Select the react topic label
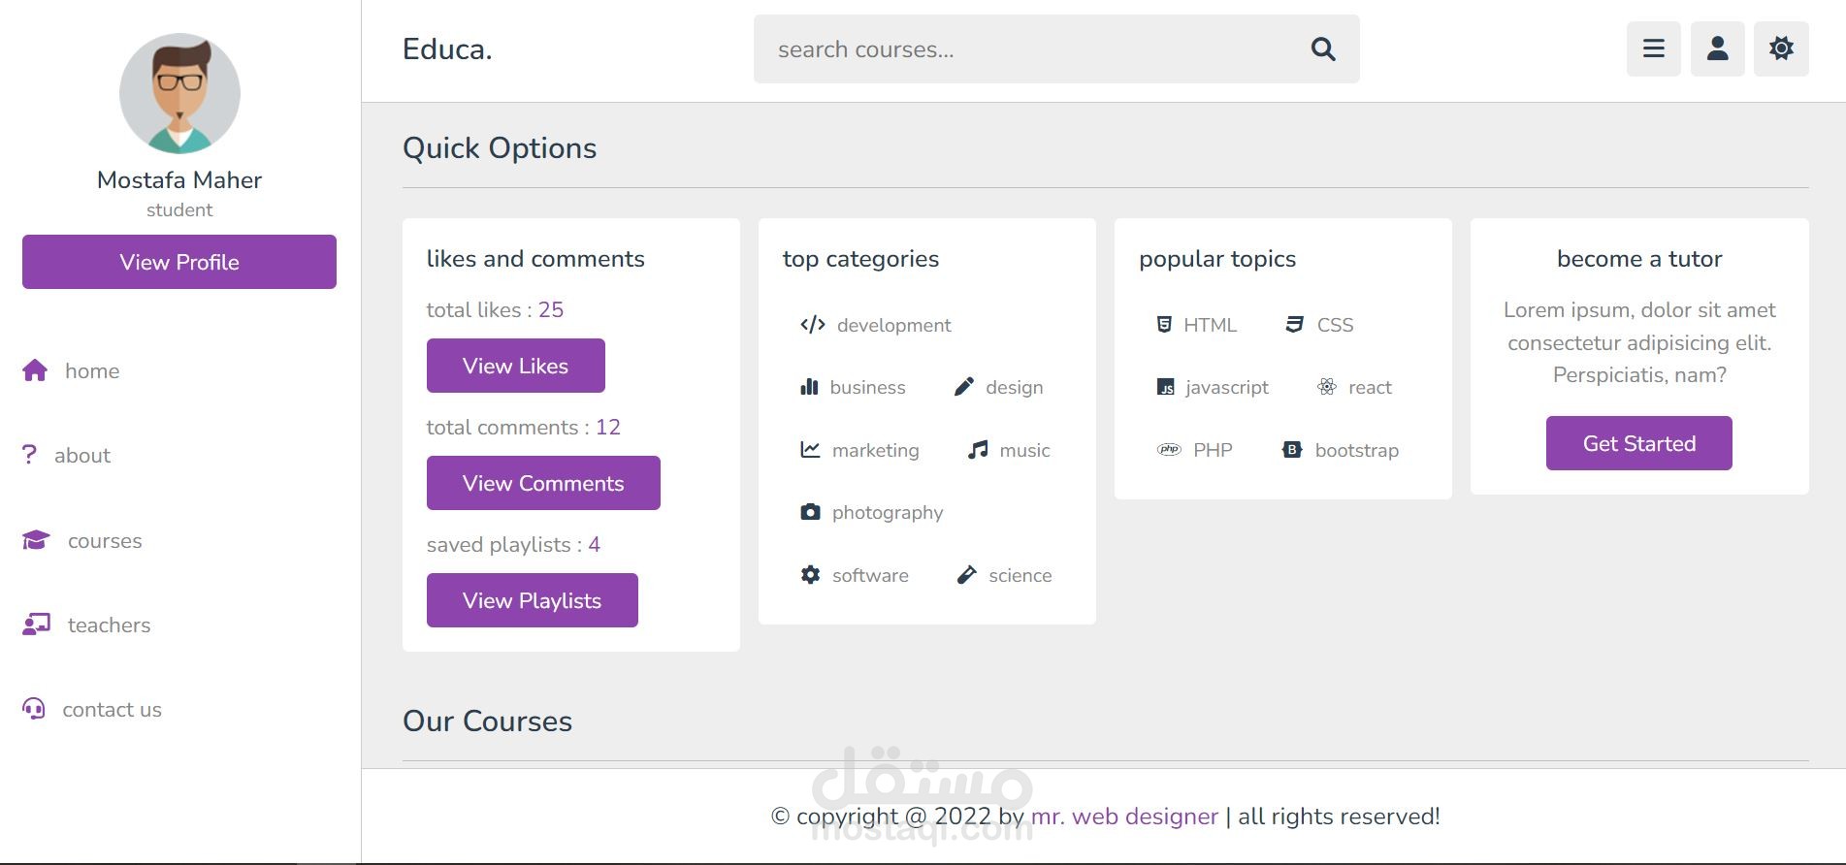 (1370, 387)
